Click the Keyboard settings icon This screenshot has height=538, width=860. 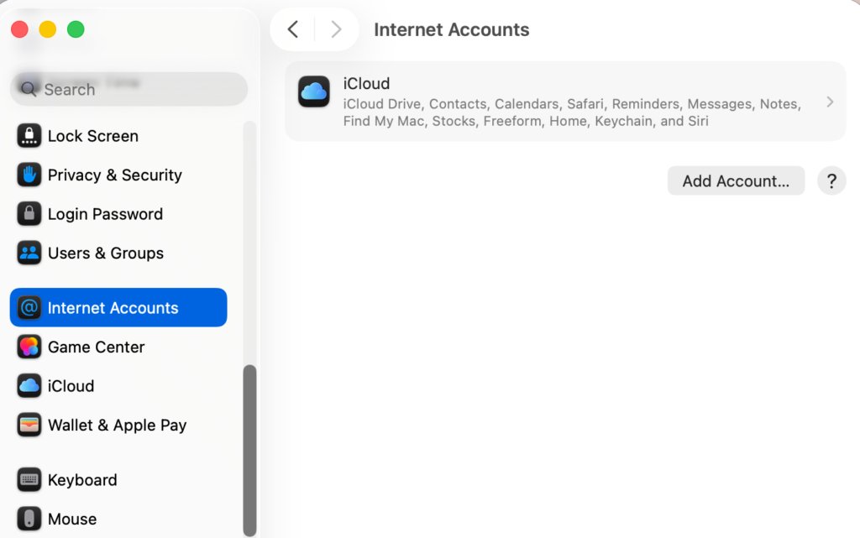[x=29, y=479]
